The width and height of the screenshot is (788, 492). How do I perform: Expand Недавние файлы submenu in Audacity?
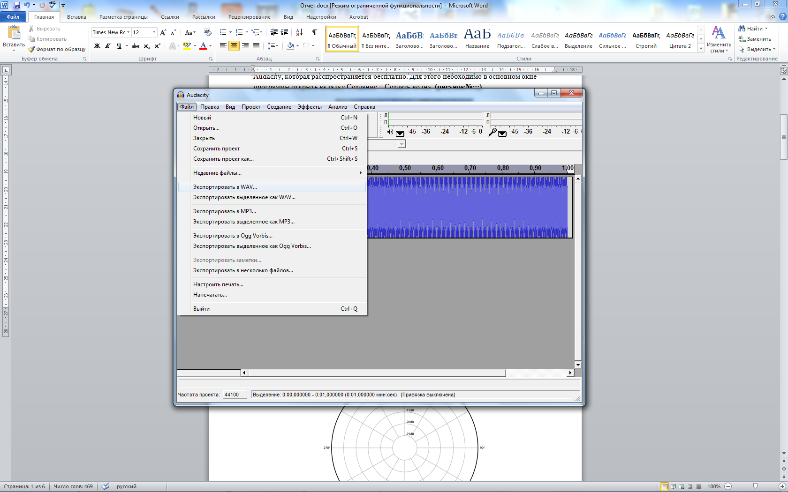[x=272, y=173]
